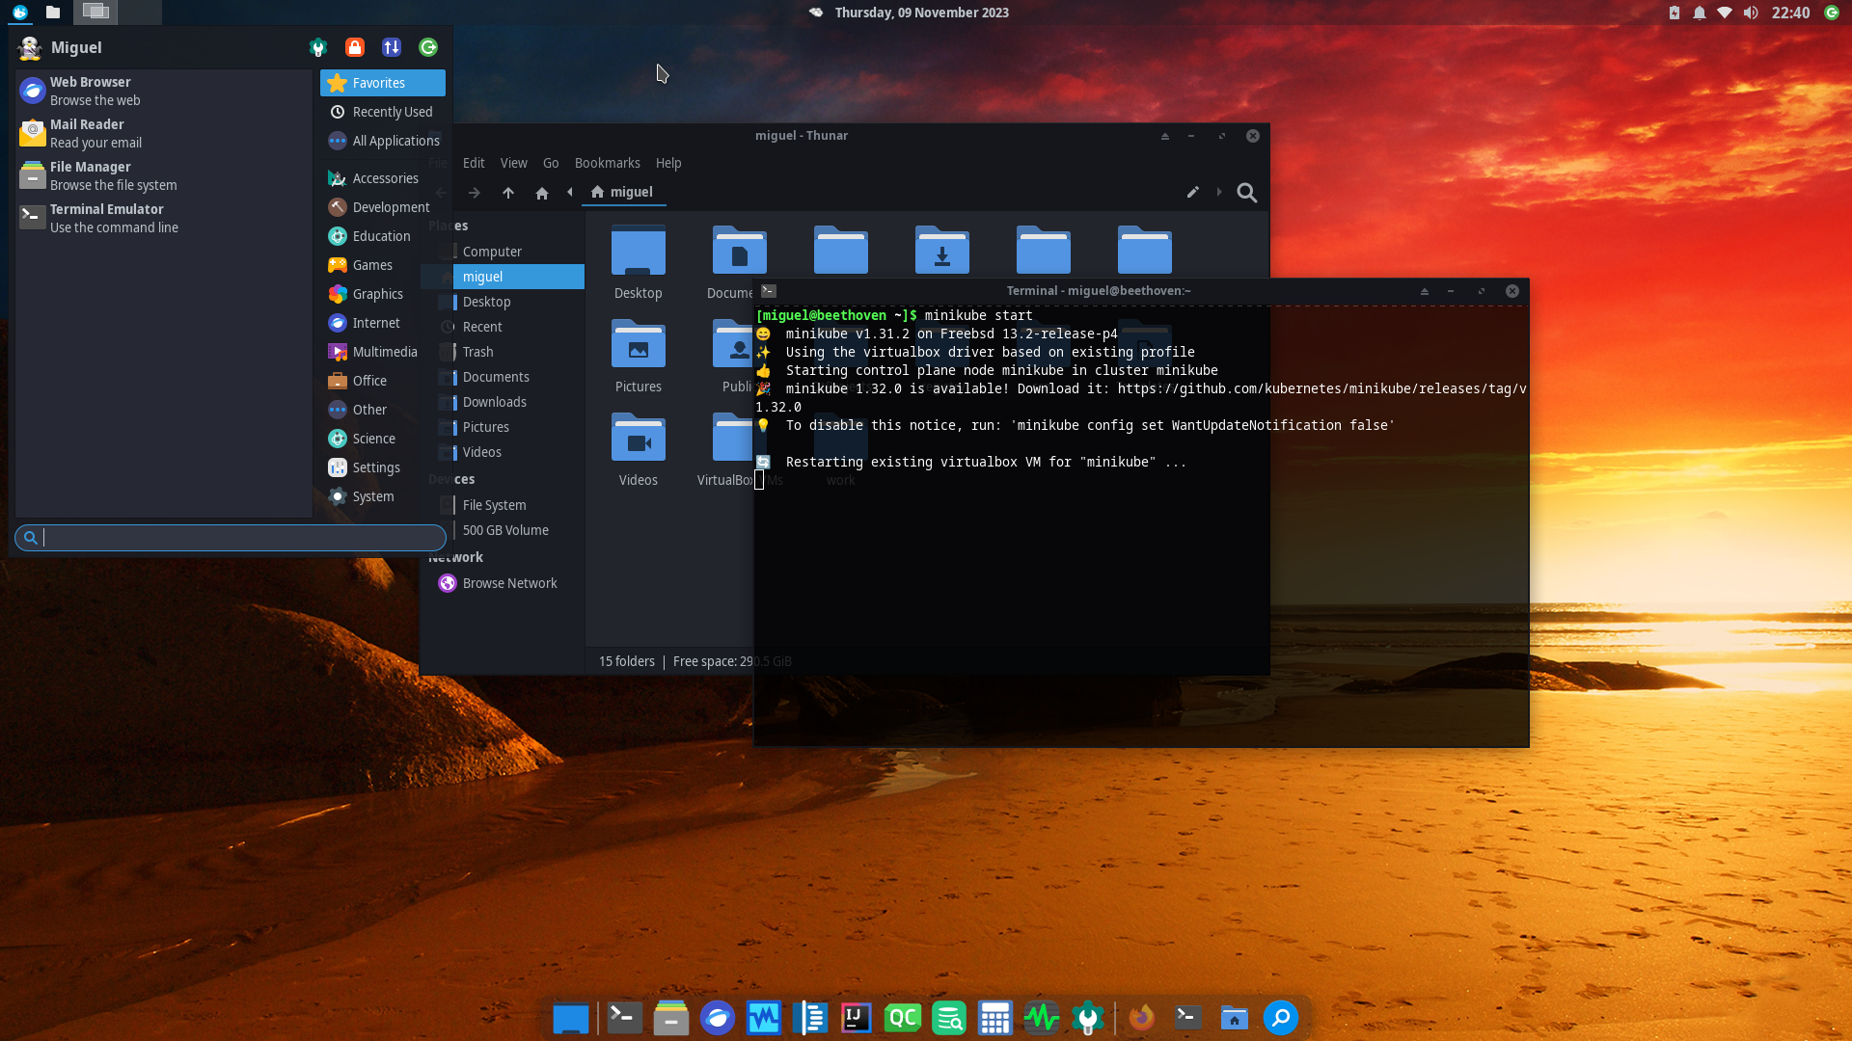Launch Qt Creator from dock
Image resolution: width=1852 pixels, height=1041 pixels.
903,1018
